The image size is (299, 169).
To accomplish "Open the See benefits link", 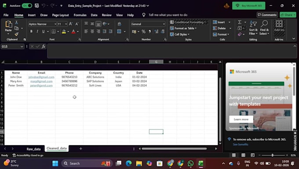I will (241, 144).
